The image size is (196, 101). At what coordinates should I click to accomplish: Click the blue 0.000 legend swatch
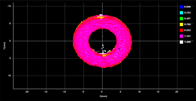(181, 7)
